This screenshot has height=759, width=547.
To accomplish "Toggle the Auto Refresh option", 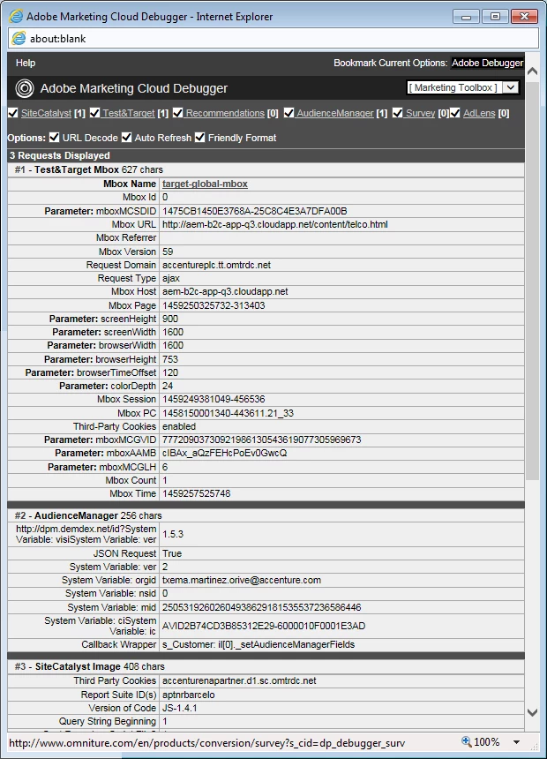I will pos(127,138).
